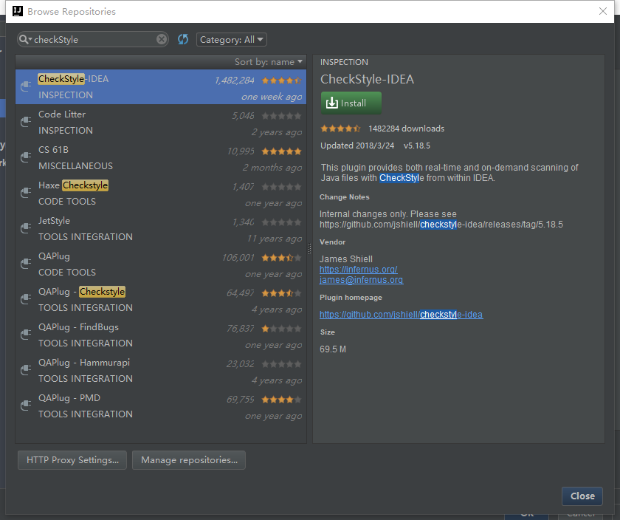Image resolution: width=620 pixels, height=520 pixels.
Task: Click the james@infernus.org email link
Action: click(362, 280)
